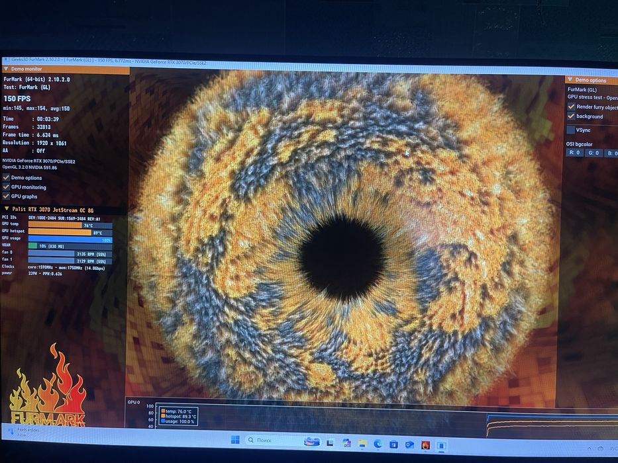The image size is (618, 463).
Task: Click the FurMark (64-bit) 2.10.2.0 title text
Action: (x=36, y=79)
